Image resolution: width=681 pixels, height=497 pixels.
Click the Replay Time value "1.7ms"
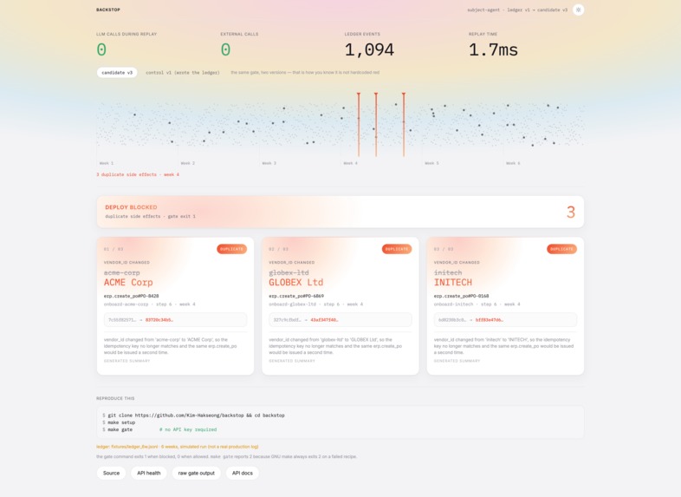(x=493, y=50)
